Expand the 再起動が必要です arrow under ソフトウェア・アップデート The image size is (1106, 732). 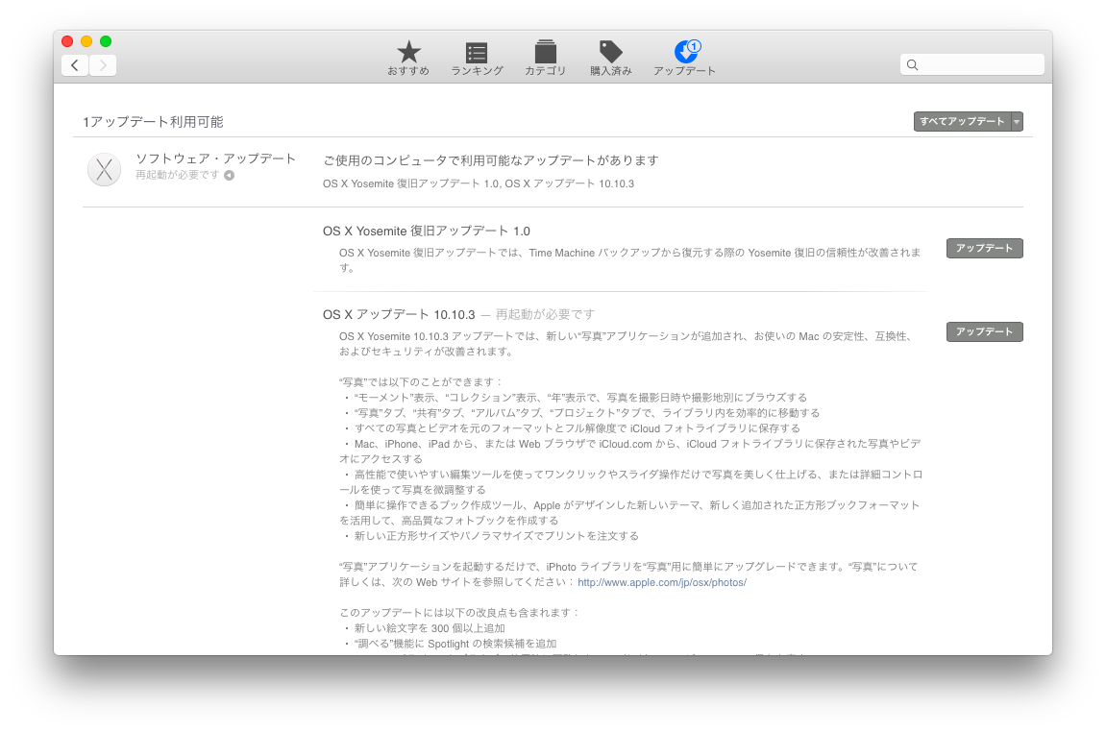tap(229, 176)
